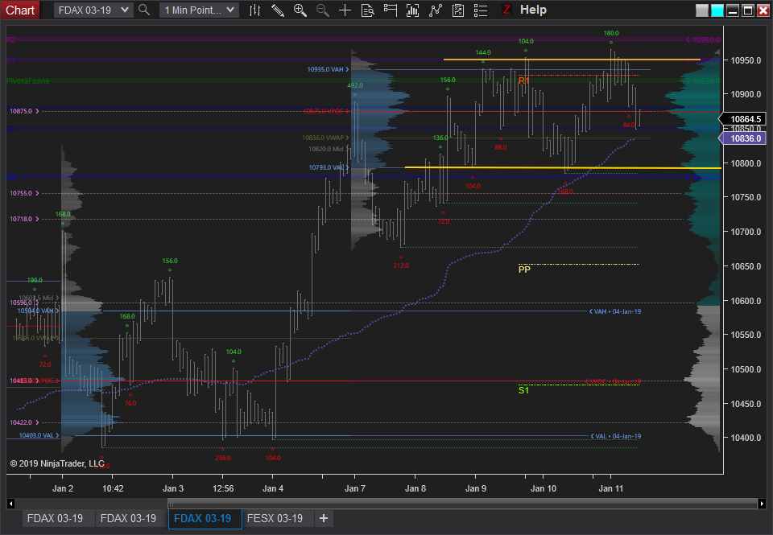Click the horizontal scrollbar thumb

pos(462,504)
